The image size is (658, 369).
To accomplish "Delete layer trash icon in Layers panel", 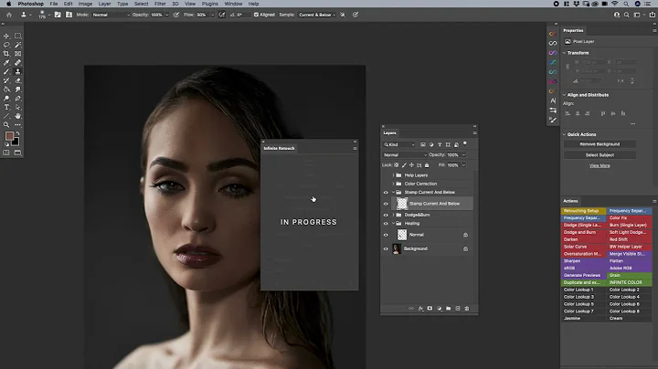I will pos(467,309).
